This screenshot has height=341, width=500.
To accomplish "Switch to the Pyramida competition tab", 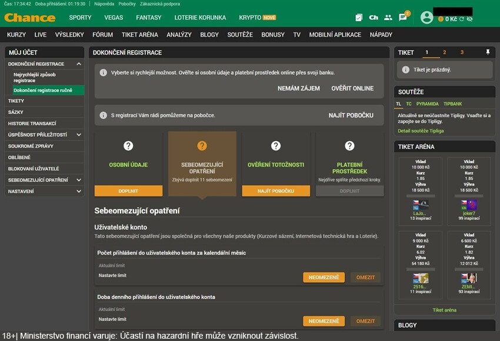I will 427,104.
